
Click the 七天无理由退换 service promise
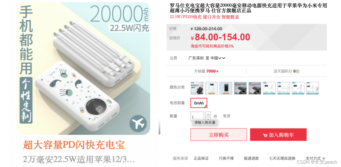(x=282, y=158)
